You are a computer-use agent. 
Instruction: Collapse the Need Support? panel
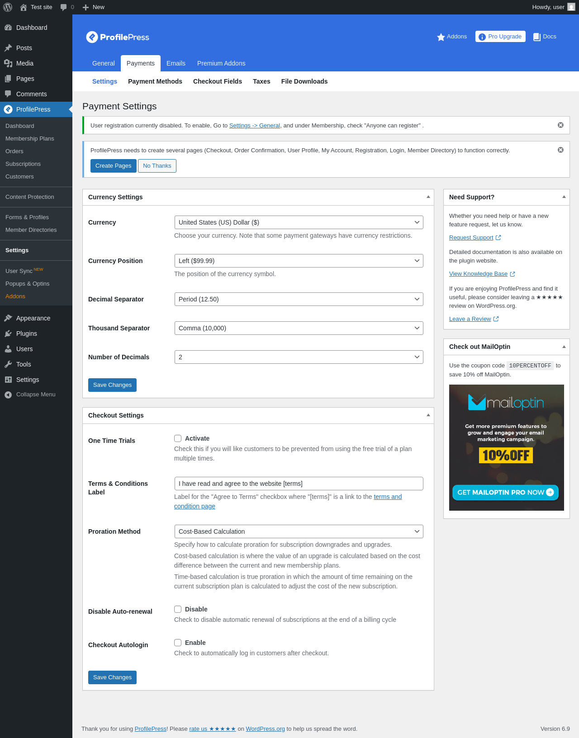[564, 197]
